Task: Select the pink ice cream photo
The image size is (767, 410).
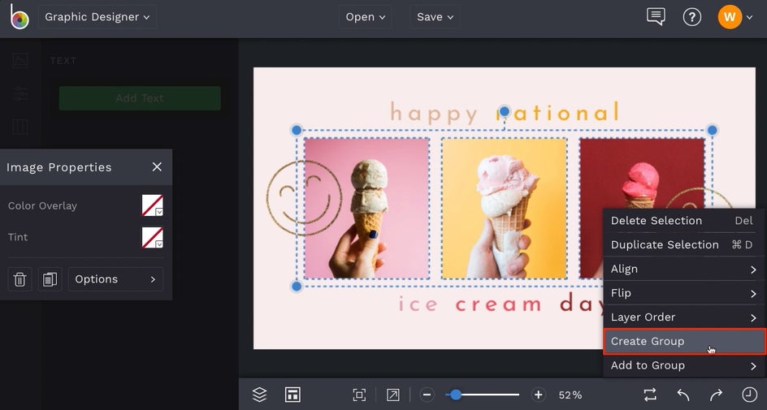Action: pyautogui.click(x=366, y=208)
